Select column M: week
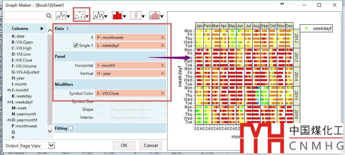The image size is (345, 155). pyautogui.click(x=19, y=108)
